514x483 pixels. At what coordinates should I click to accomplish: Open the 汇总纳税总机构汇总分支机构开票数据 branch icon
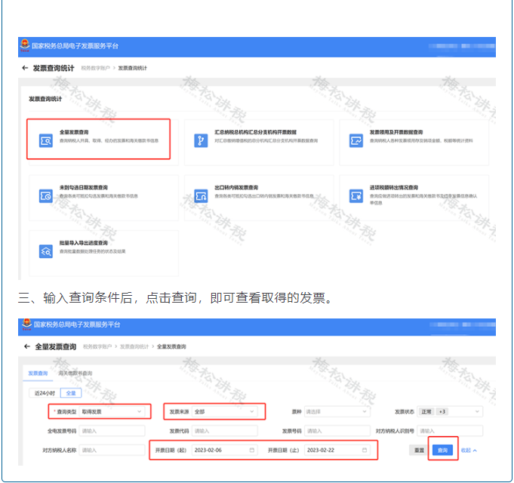(x=201, y=140)
